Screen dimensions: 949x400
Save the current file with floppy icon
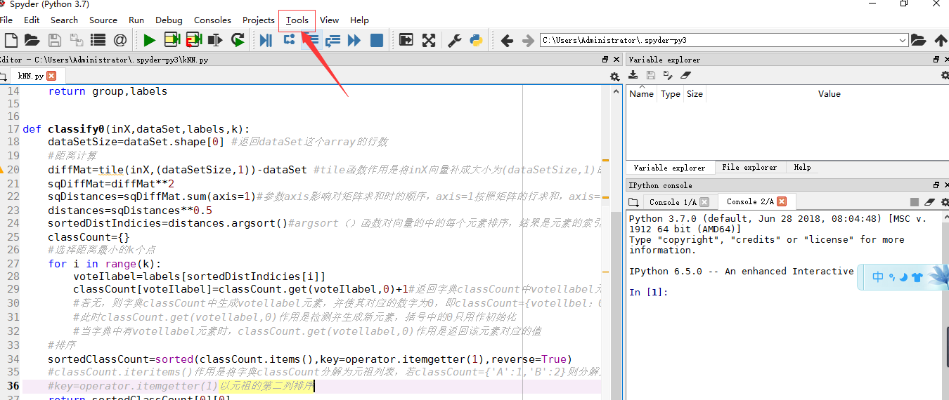coord(54,40)
